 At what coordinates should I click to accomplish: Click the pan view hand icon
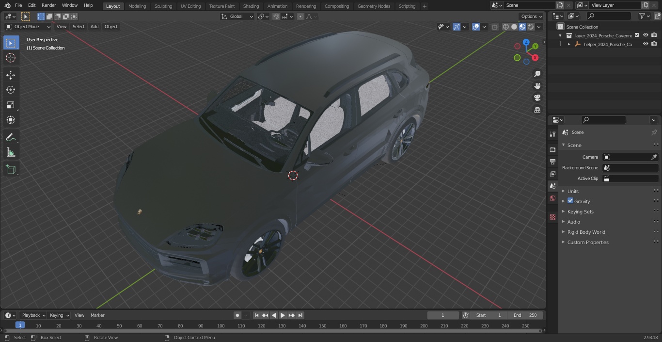[537, 86]
